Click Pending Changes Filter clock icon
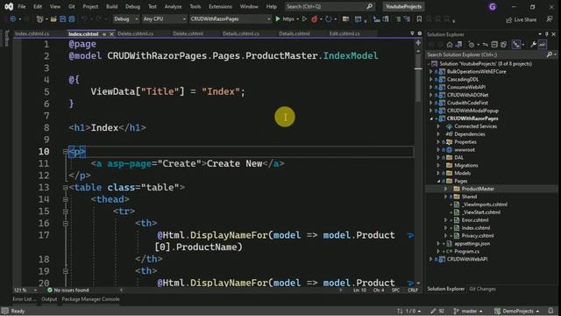This screenshot has height=316, width=561. pyautogui.click(x=472, y=45)
